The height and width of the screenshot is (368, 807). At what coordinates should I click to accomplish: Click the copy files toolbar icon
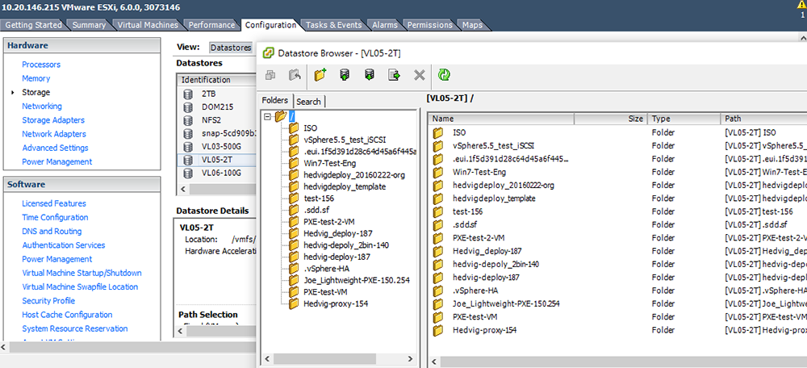tap(270, 75)
